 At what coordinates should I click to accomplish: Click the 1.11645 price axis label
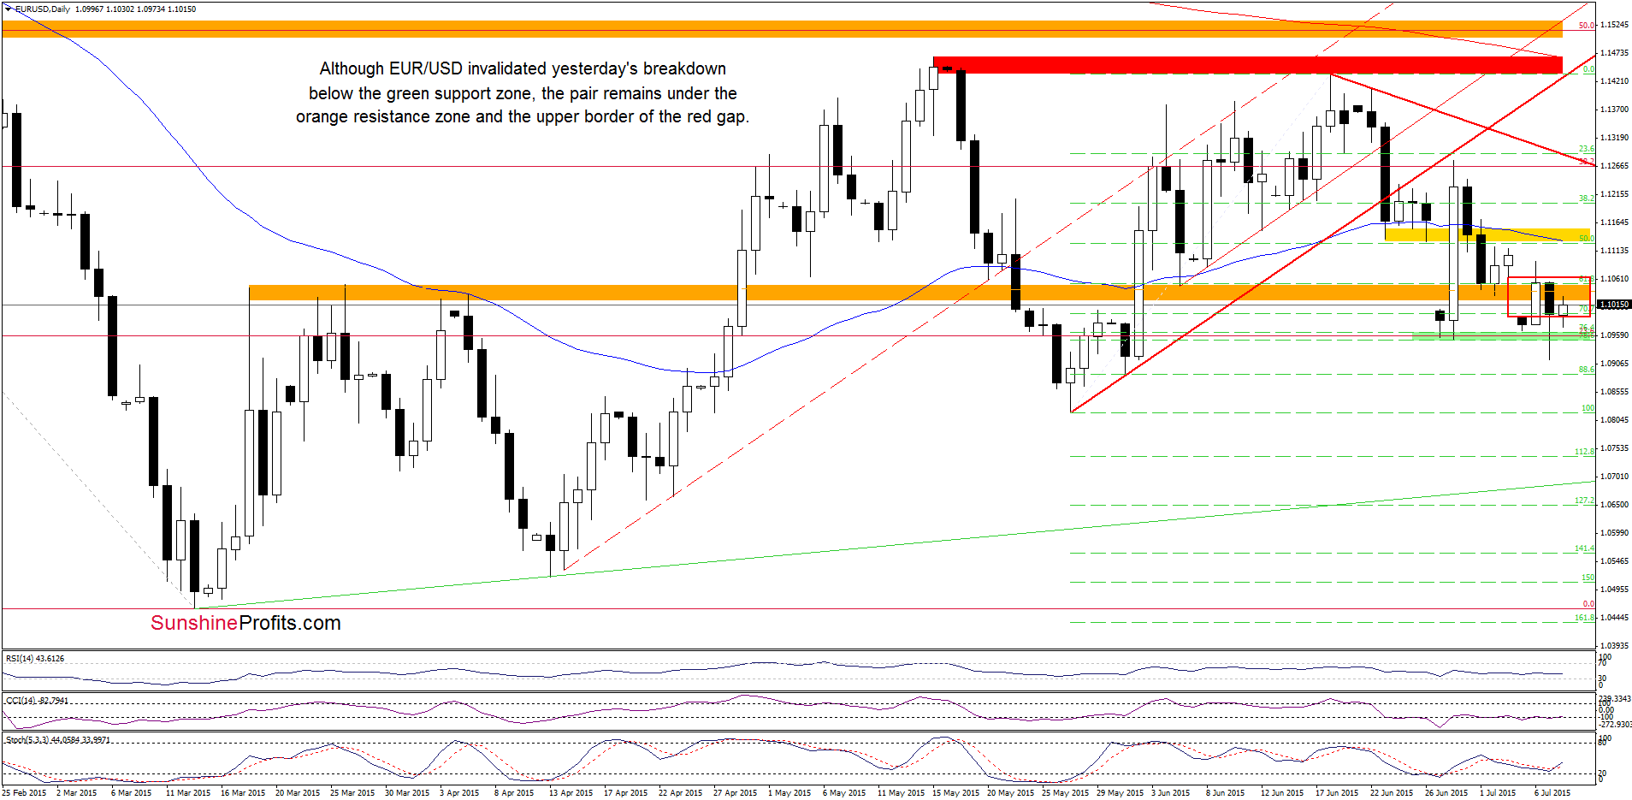coord(1614,222)
